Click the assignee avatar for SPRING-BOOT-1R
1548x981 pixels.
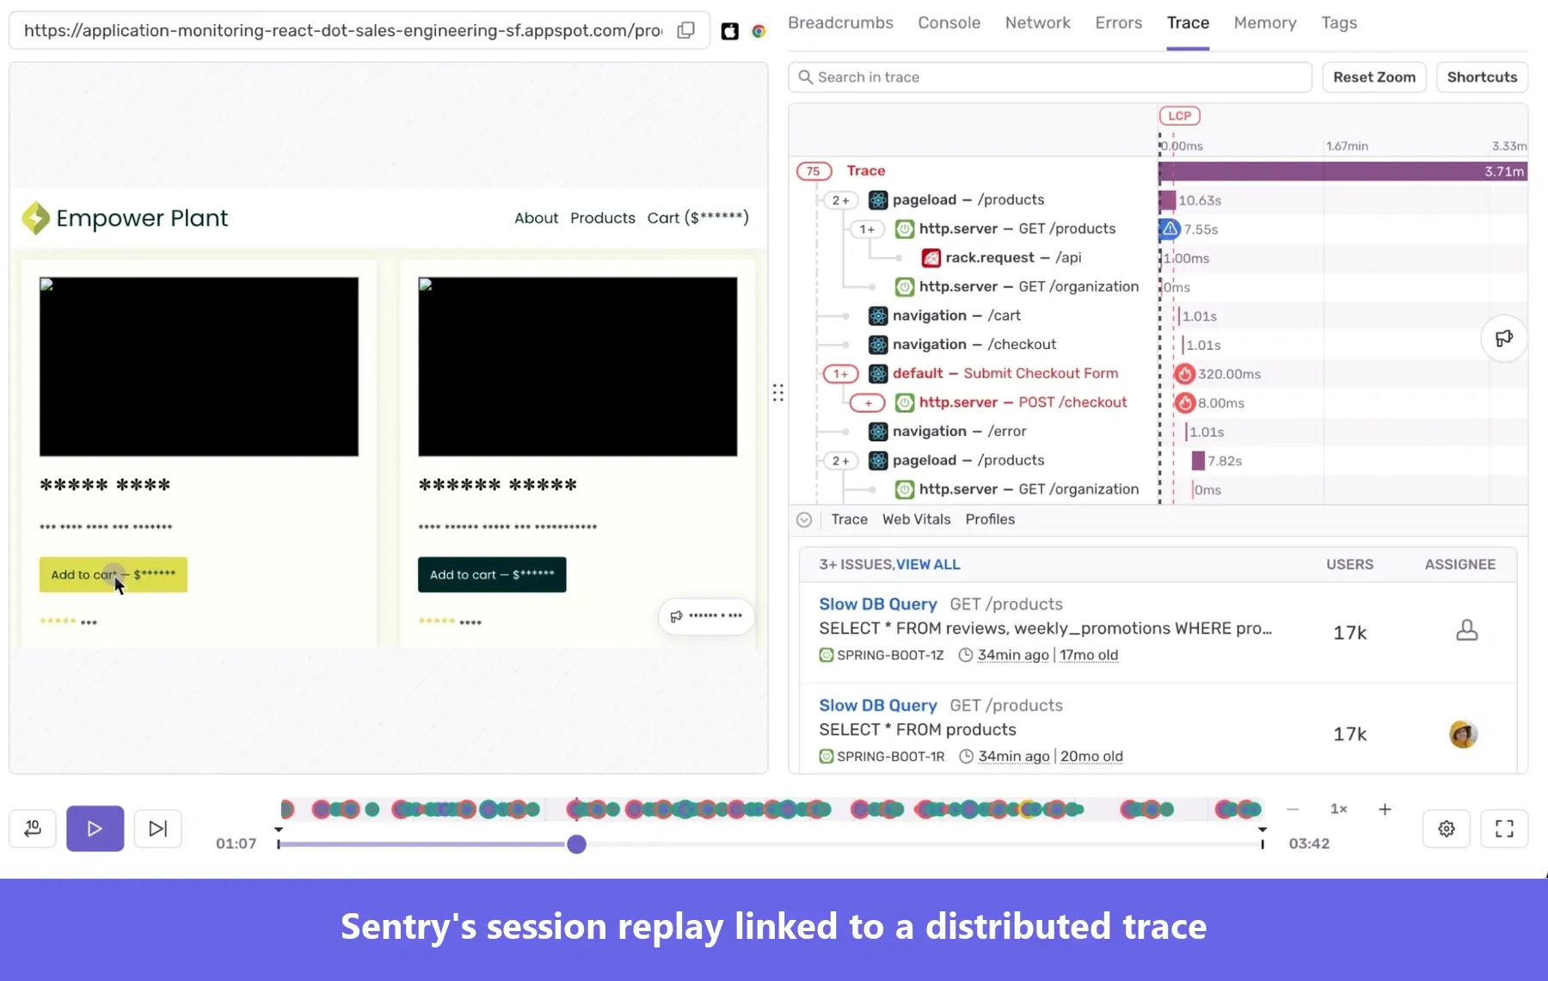tap(1463, 734)
